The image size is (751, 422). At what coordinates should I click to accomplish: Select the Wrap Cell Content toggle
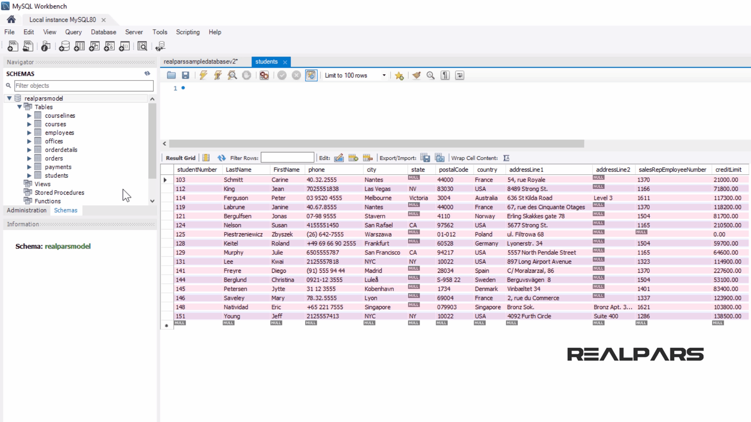[506, 158]
